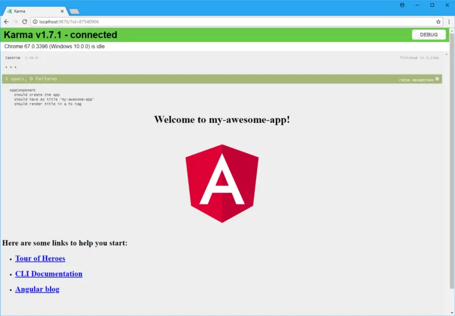The image size is (455, 316).
Task: Click the scroll-up arrow of page scrollbar
Action: pos(452,30)
